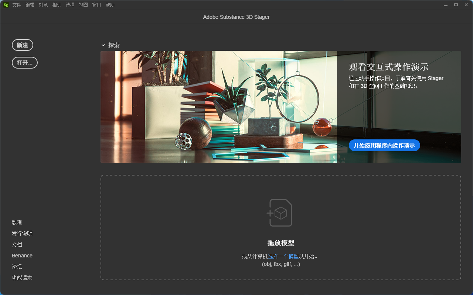473x295 pixels.
Task: Click the 拖放模型 heading text
Action: pyautogui.click(x=281, y=243)
